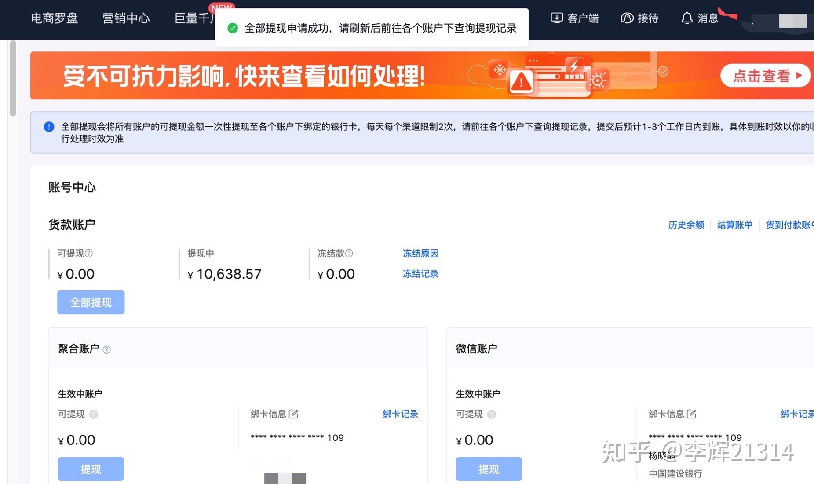Click 提现 button in 微信账户 card
This screenshot has width=814, height=484.
tap(489, 469)
